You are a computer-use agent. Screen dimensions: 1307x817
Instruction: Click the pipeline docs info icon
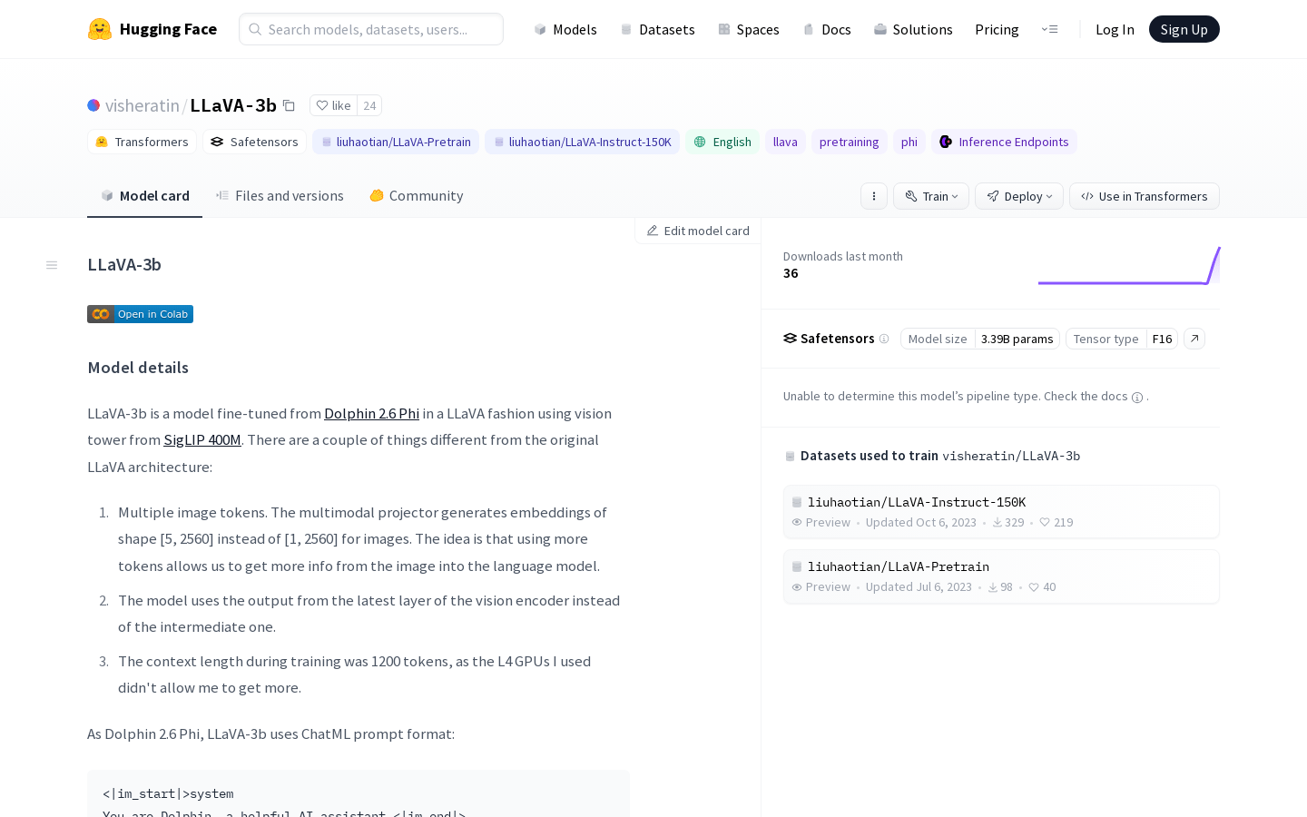[1137, 398]
